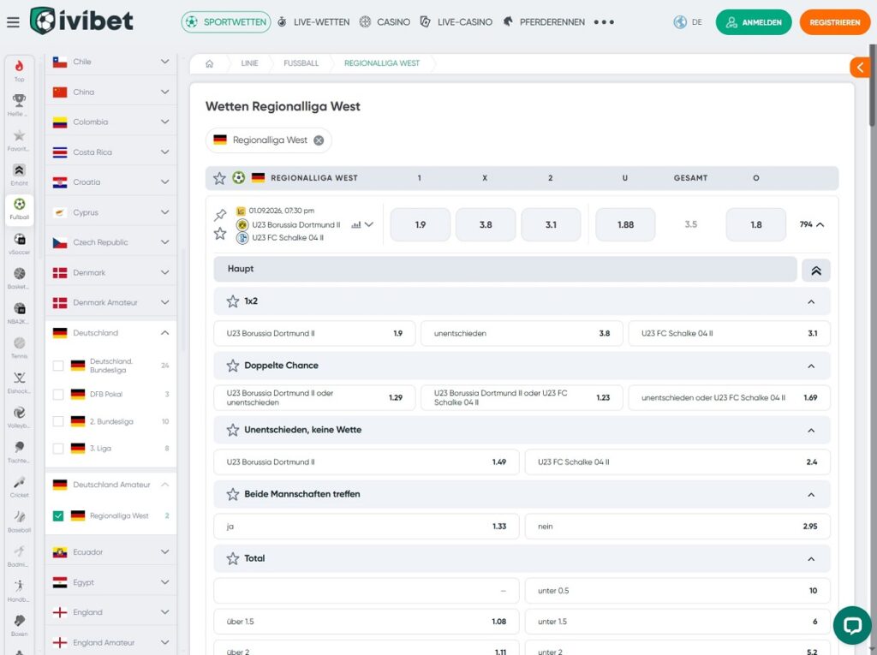Check the 3. Liga checkbox
The width and height of the screenshot is (877, 655).
point(58,448)
